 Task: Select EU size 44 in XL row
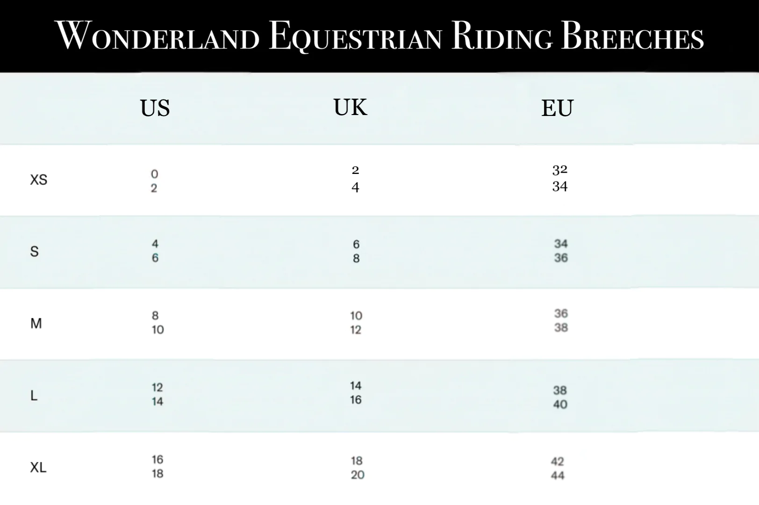[x=558, y=475]
